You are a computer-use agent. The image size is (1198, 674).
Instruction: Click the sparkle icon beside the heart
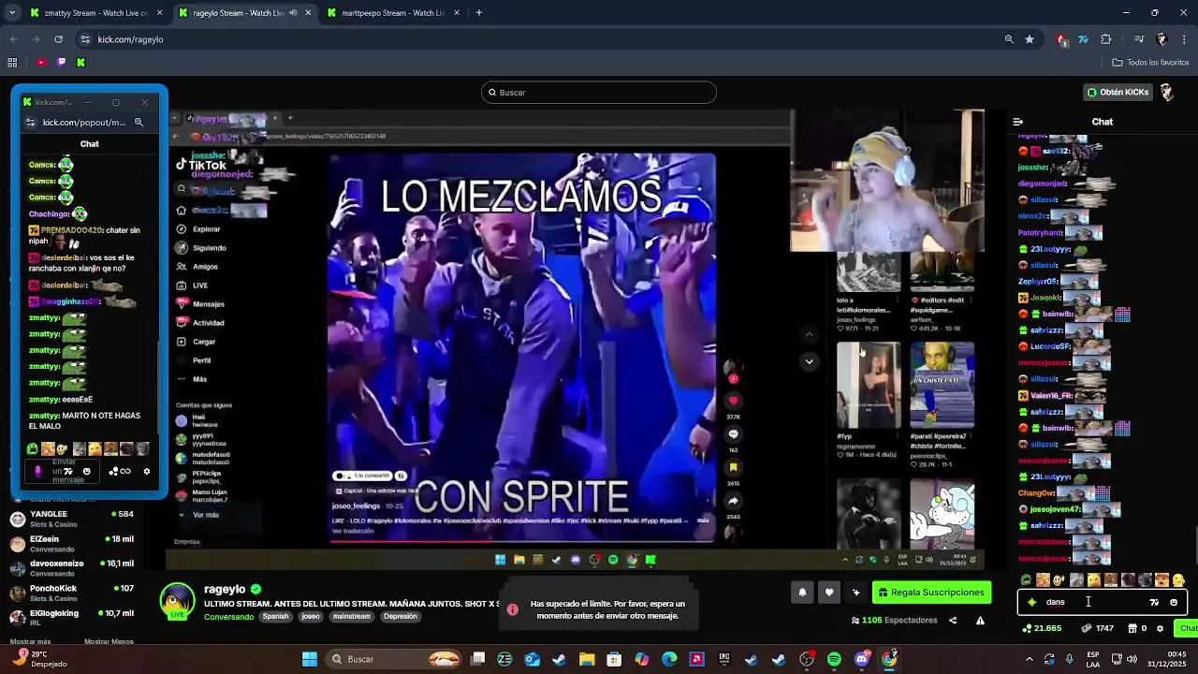pos(855,593)
